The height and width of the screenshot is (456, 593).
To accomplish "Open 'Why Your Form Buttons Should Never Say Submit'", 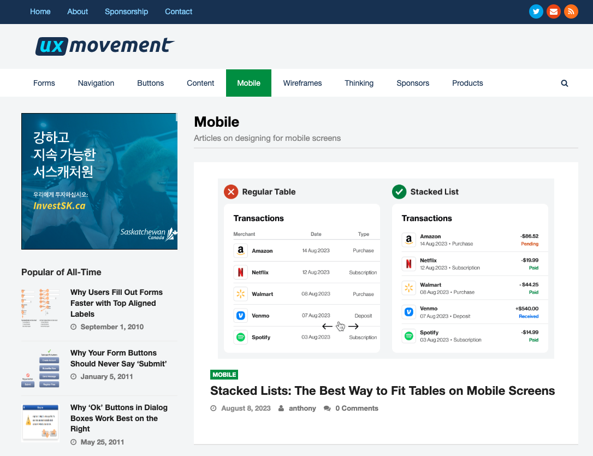I will pos(118,358).
